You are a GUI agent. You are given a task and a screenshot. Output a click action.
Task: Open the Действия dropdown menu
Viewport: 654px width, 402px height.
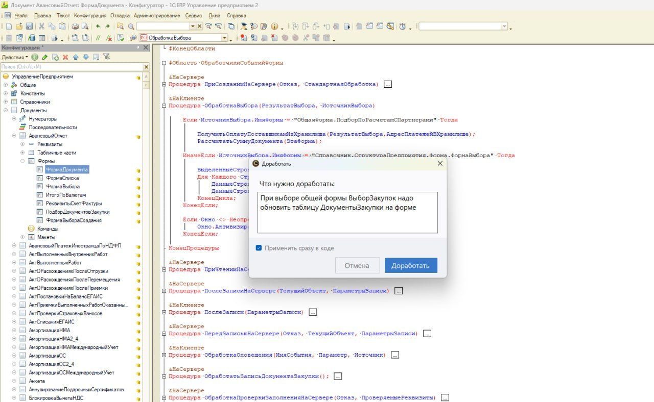(x=15, y=57)
